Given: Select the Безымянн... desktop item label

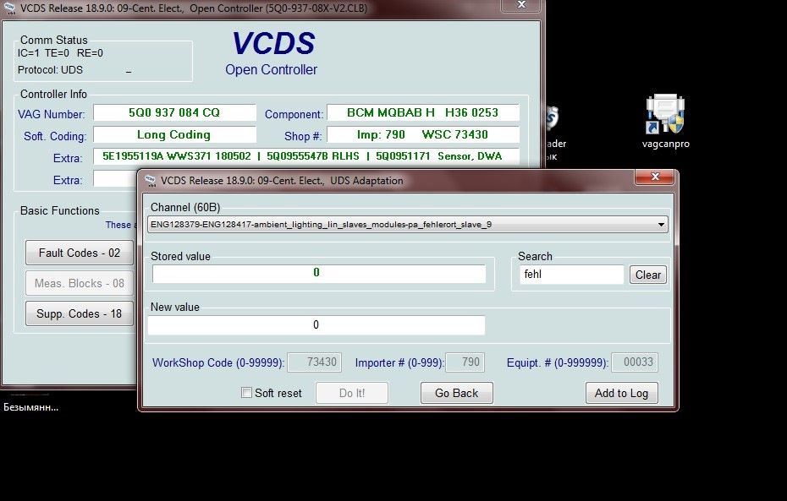Looking at the screenshot, I should click(31, 407).
